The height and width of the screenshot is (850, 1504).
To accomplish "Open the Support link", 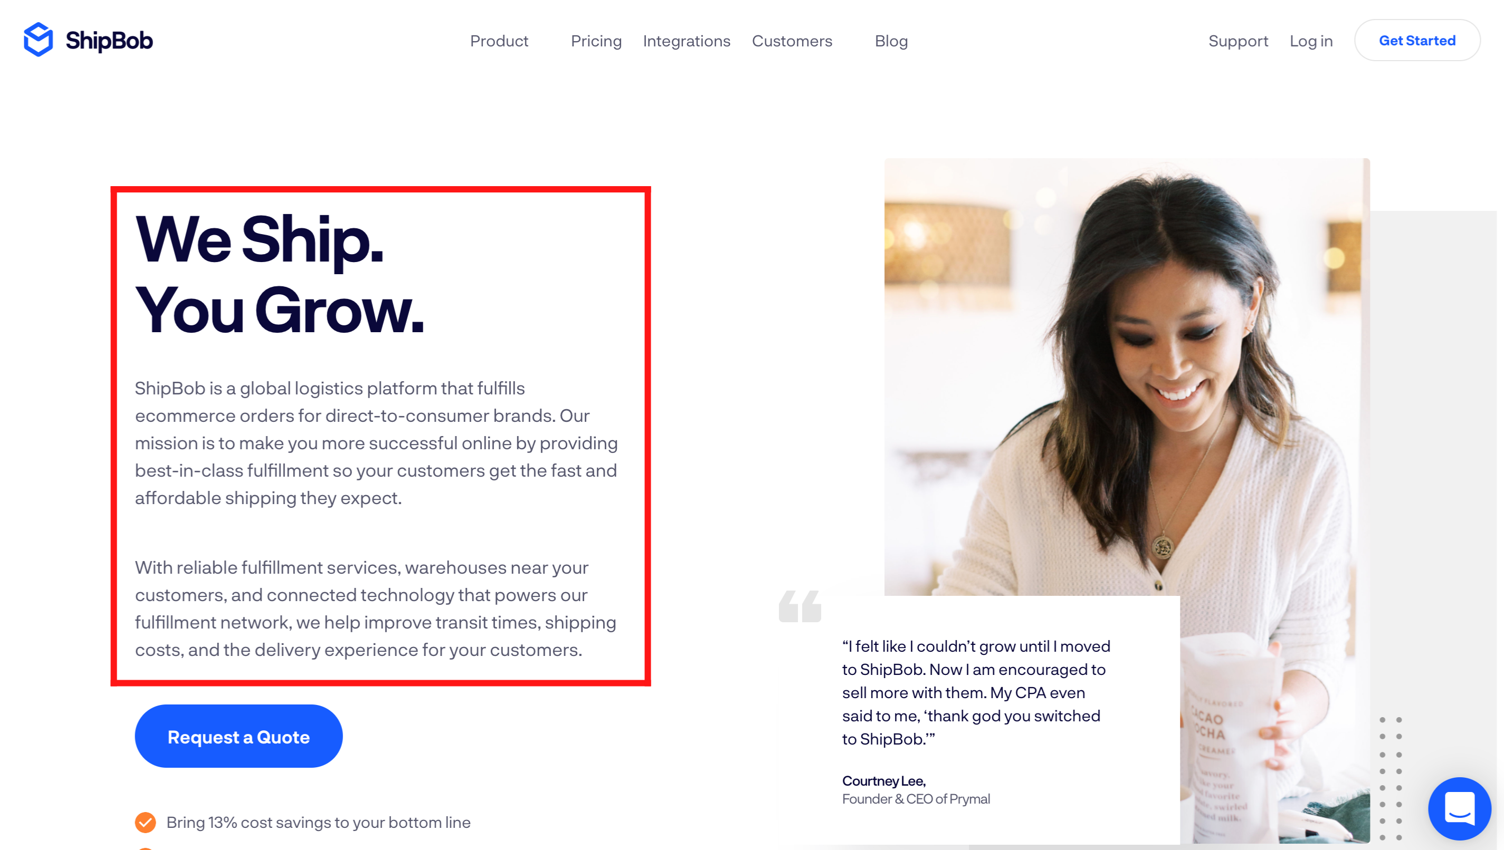I will [x=1238, y=41].
